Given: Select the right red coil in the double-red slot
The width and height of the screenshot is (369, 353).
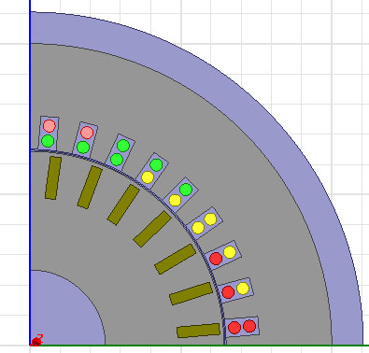Looking at the screenshot, I should [x=249, y=326].
